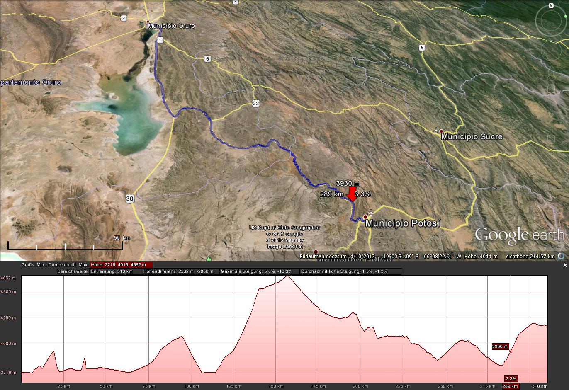Click the Route 5 highway shield
Viewport: 569px width, 390px height.
(x=422, y=48)
